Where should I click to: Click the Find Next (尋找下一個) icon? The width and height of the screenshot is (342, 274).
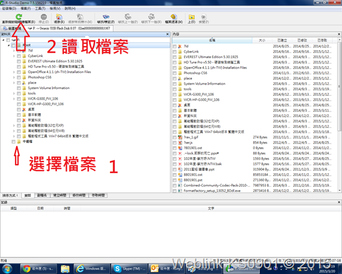pyautogui.click(x=151, y=17)
